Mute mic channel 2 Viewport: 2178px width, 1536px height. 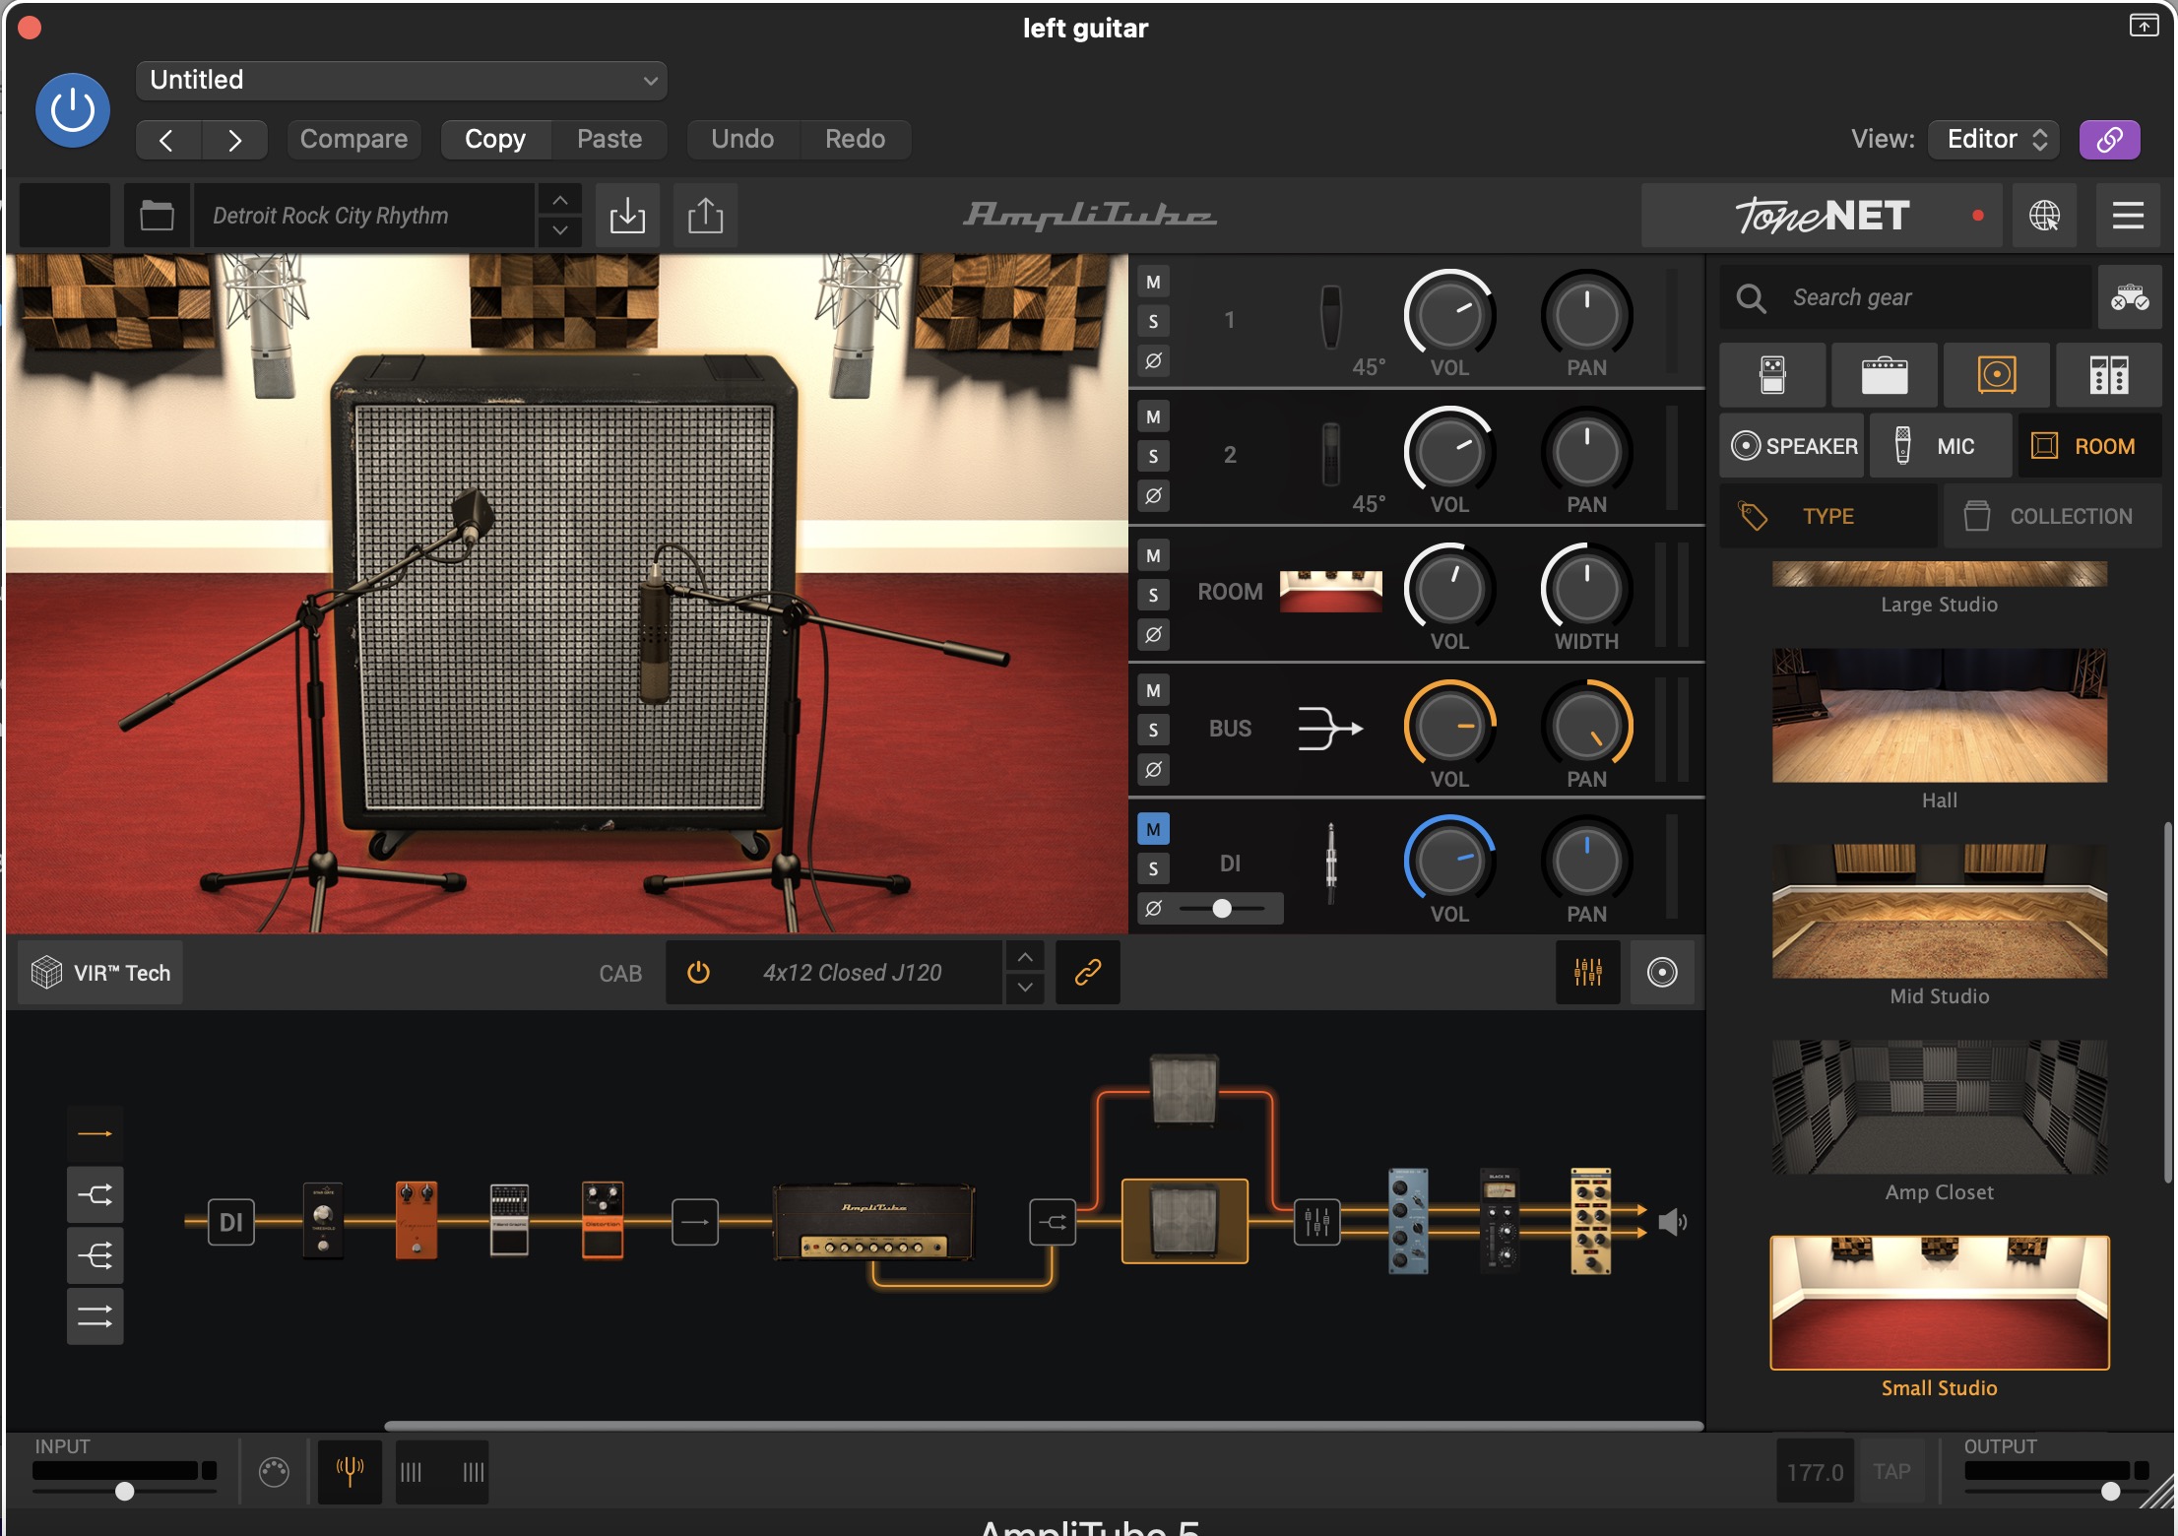[x=1153, y=416]
